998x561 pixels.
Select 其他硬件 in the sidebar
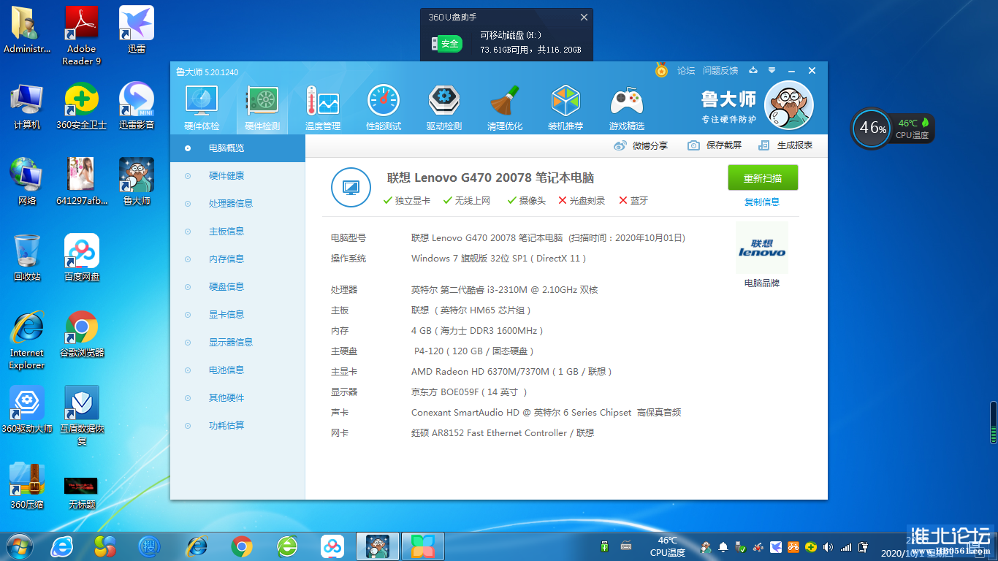237,398
